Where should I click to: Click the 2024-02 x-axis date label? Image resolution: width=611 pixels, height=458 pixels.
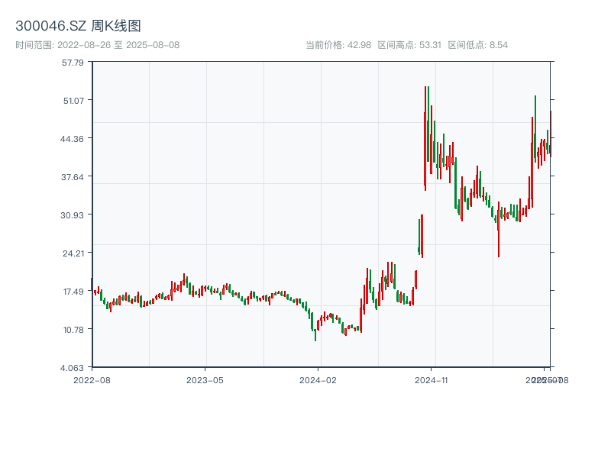318,379
